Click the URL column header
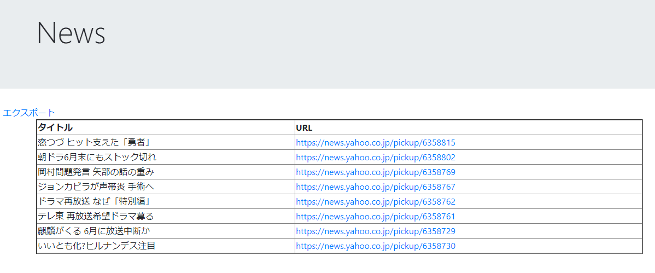The height and width of the screenshot is (273, 655). pos(304,127)
